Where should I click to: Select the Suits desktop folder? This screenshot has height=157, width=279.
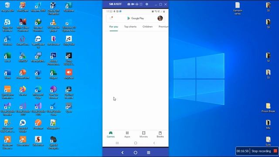(x=268, y=141)
